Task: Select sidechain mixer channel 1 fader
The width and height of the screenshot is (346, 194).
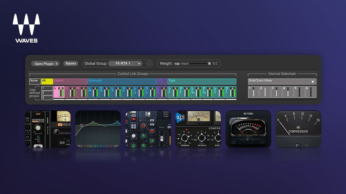Action: pos(253,92)
